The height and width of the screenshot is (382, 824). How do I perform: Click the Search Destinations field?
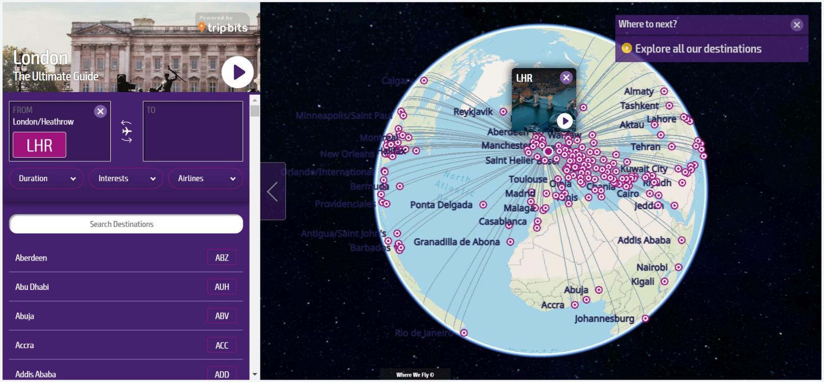coord(126,224)
